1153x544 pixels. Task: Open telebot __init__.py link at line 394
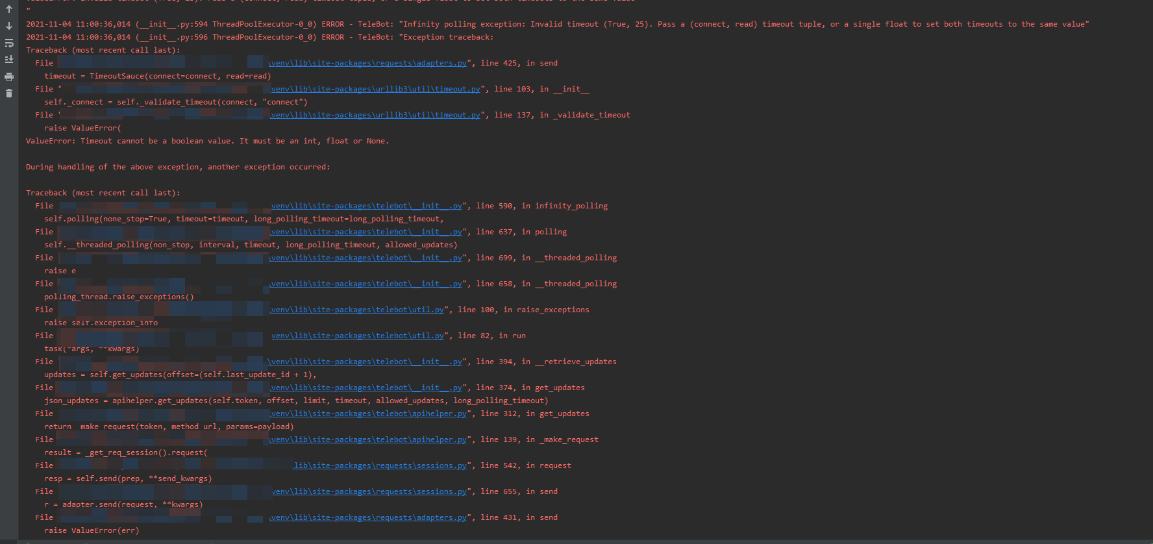point(365,362)
